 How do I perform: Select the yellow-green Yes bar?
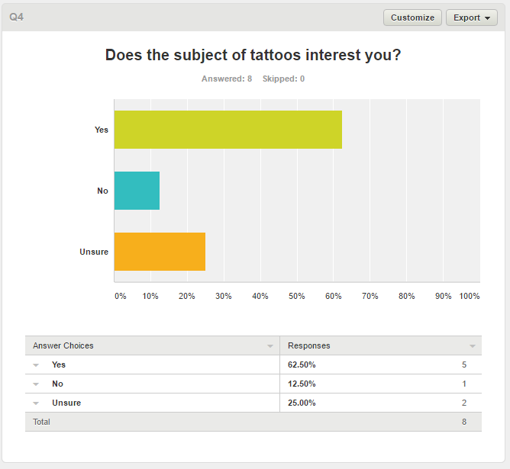click(x=228, y=130)
